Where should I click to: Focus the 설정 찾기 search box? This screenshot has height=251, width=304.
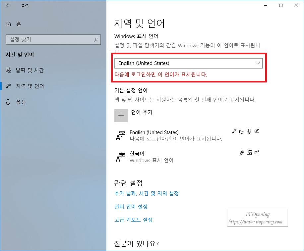pyautogui.click(x=53, y=40)
